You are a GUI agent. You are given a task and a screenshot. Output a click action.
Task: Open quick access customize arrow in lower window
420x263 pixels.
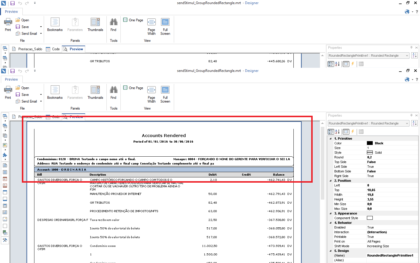35,71
